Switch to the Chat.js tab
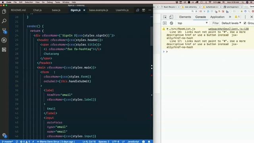The image size is (254, 143). pos(37,10)
